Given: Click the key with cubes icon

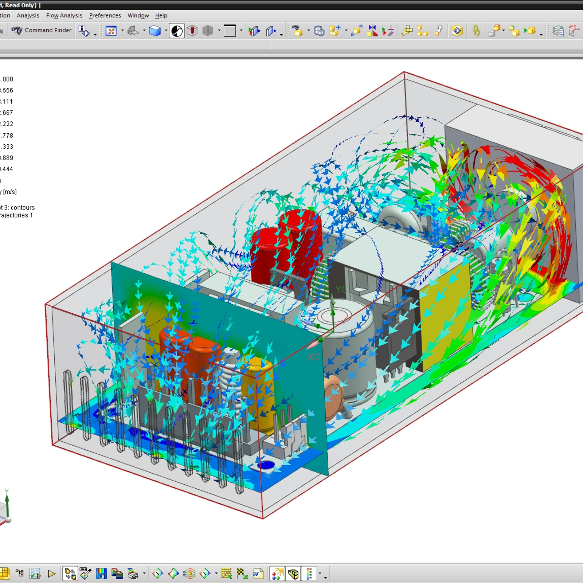Looking at the screenshot, I should (407, 31).
